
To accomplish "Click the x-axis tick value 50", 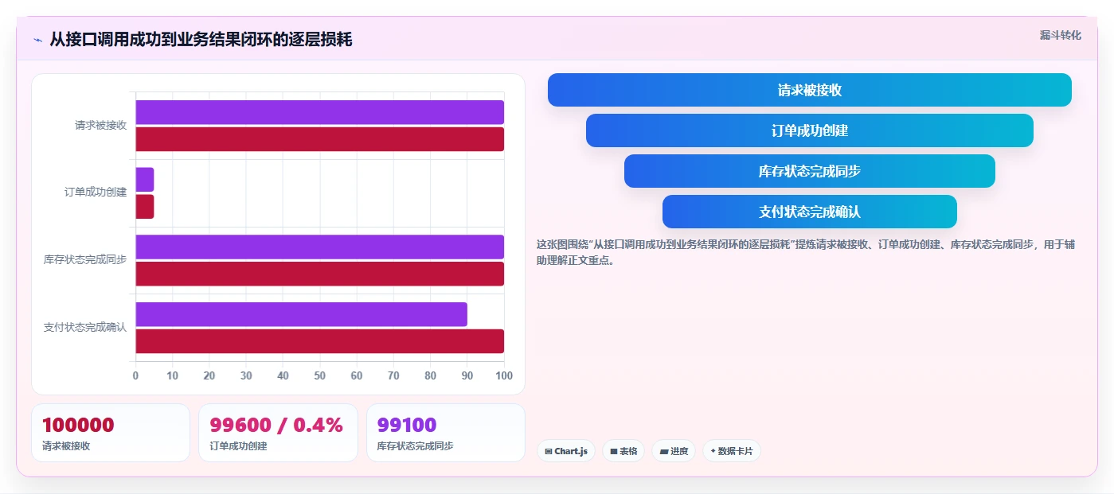I will pyautogui.click(x=319, y=375).
